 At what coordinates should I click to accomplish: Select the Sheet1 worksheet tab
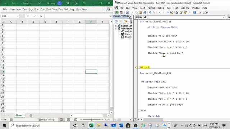19,115
